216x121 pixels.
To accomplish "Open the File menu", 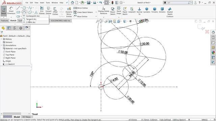I will tap(27, 3).
